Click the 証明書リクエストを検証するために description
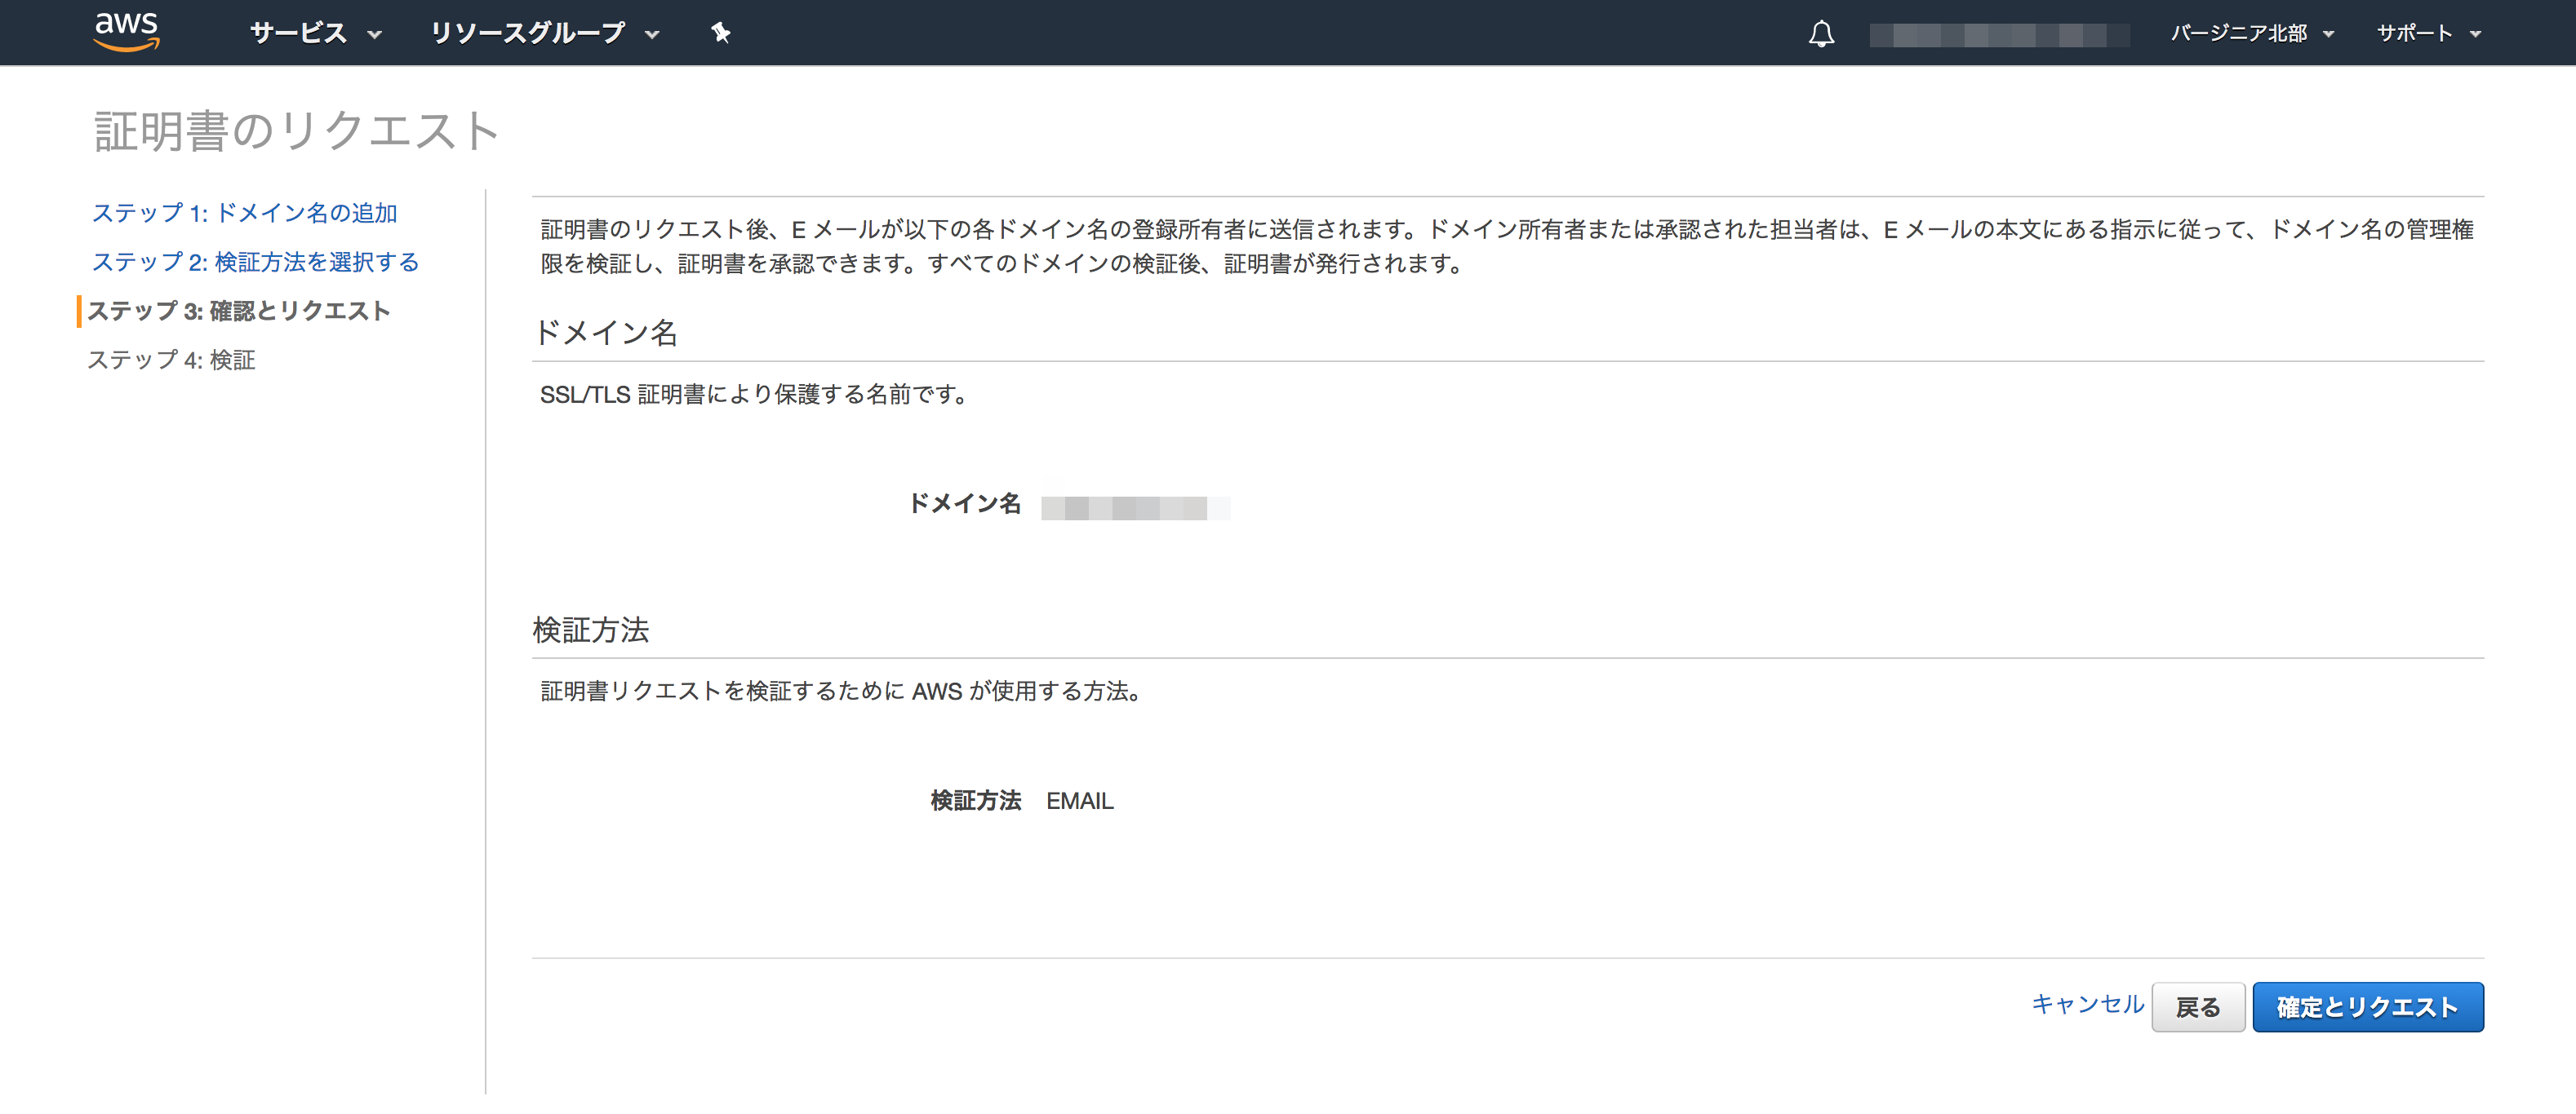 point(842,692)
